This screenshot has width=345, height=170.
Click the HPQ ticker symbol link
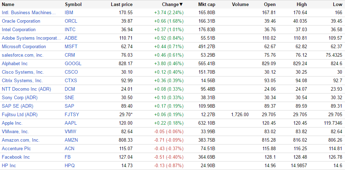(x=70, y=166)
